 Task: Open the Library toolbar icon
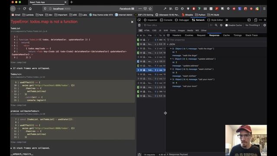coord(171,9)
